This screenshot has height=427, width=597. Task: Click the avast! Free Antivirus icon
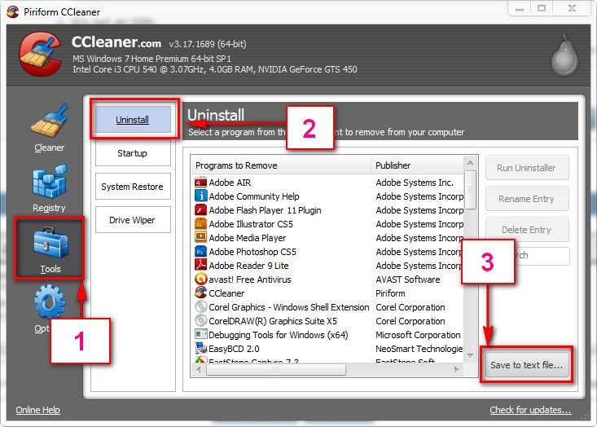pyautogui.click(x=200, y=280)
